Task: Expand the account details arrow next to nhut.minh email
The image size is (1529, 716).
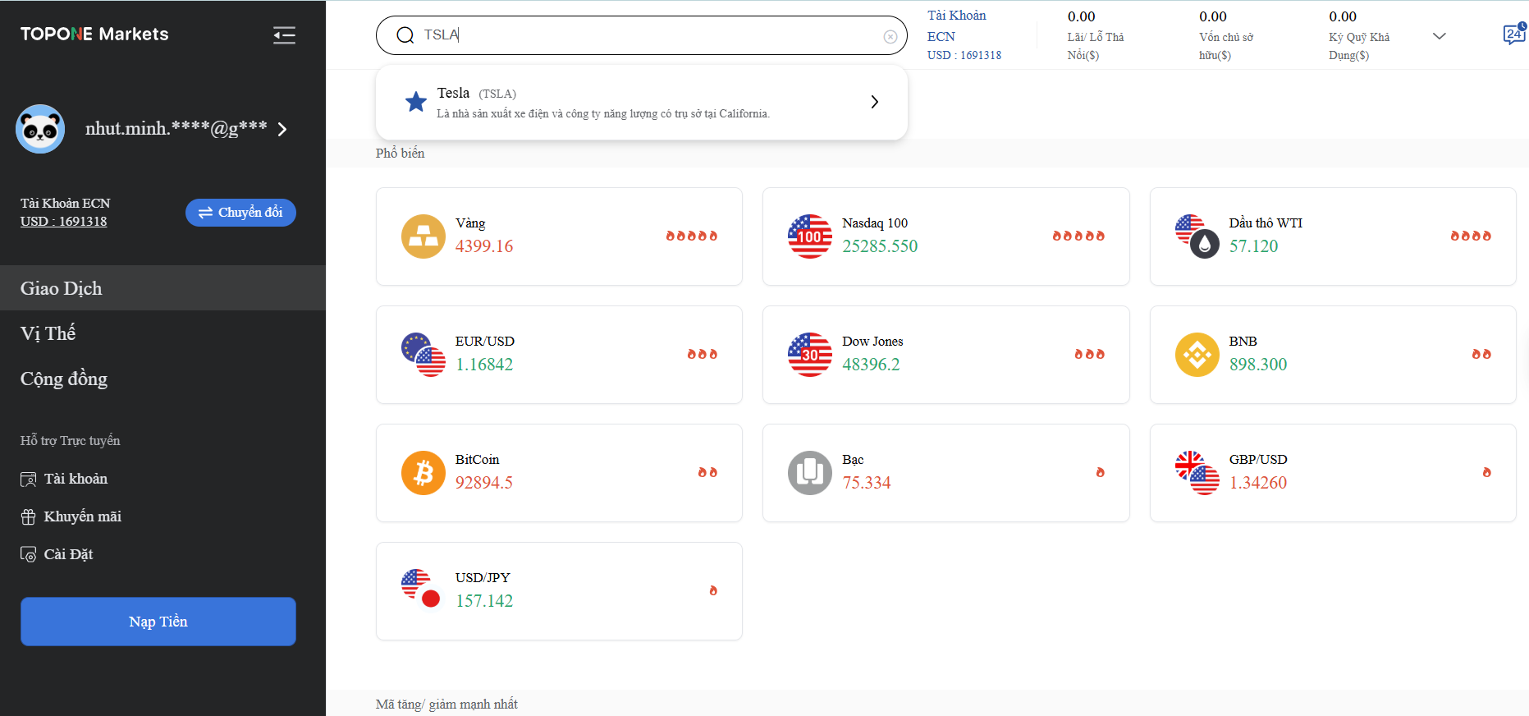Action: 282,129
